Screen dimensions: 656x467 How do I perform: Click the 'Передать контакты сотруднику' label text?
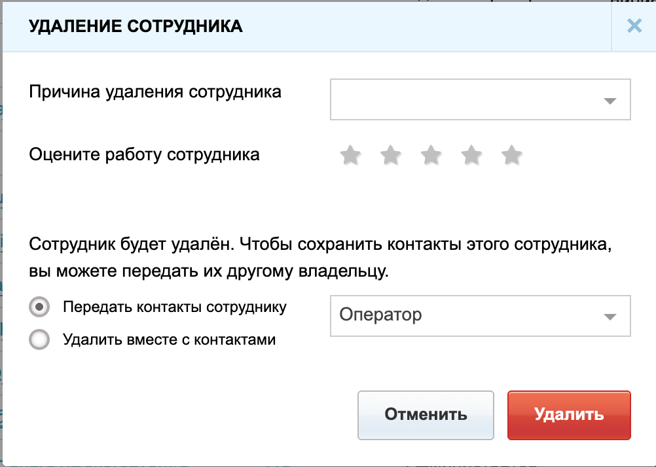point(175,307)
